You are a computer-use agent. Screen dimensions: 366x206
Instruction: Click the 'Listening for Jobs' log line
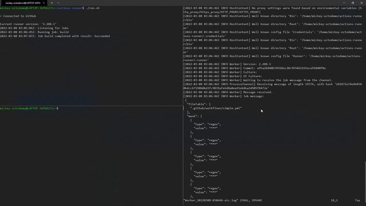coord(34,28)
